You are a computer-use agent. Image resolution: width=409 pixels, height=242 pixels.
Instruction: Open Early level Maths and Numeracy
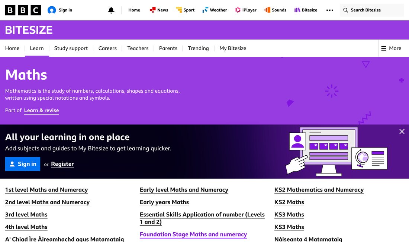click(x=184, y=190)
